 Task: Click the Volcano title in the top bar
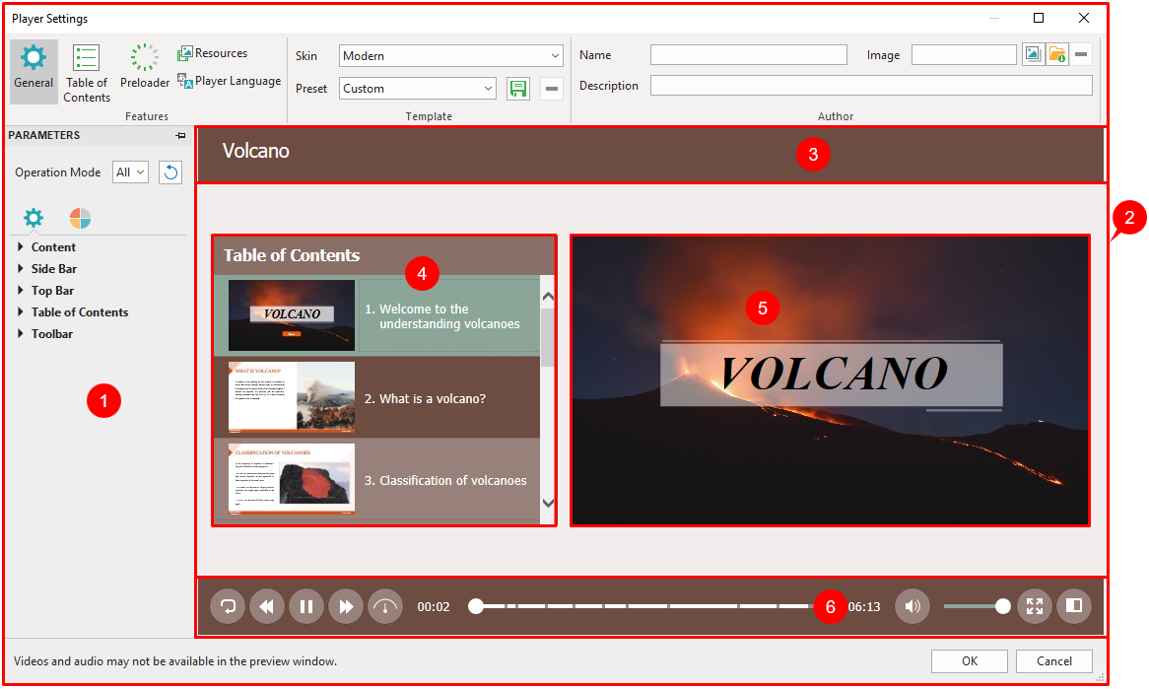256,151
